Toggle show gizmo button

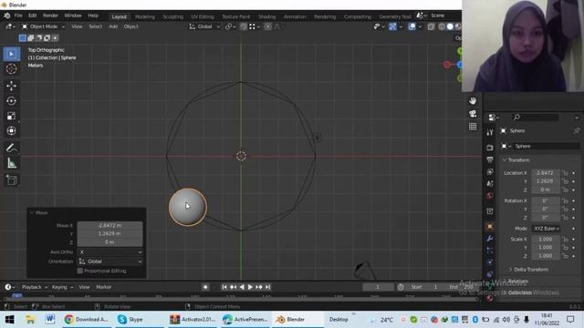pos(392,26)
